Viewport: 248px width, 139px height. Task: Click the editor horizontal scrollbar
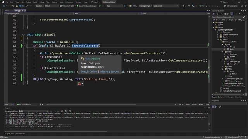point(93,105)
